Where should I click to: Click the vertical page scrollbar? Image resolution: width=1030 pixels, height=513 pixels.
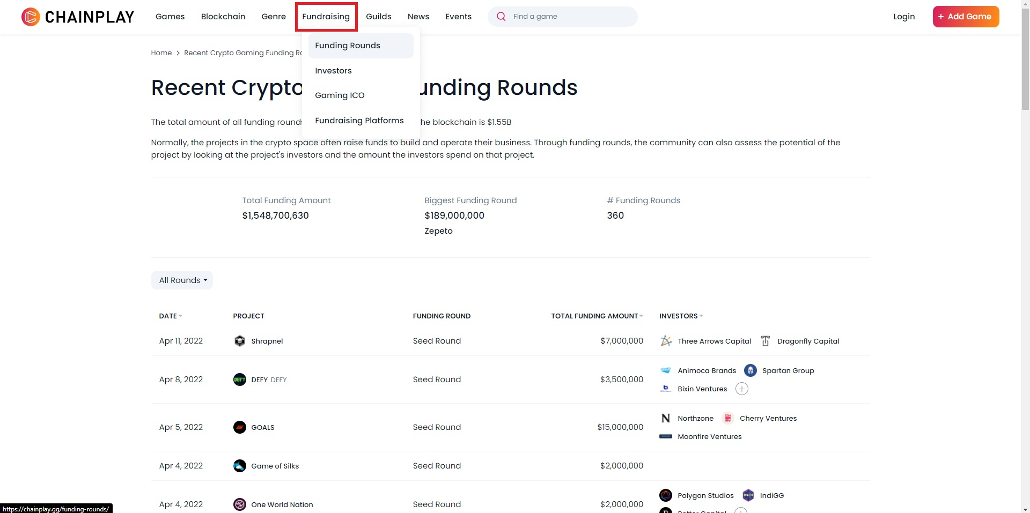[1025, 59]
